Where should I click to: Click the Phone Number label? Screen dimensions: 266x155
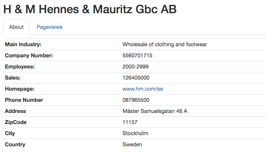click(x=24, y=100)
